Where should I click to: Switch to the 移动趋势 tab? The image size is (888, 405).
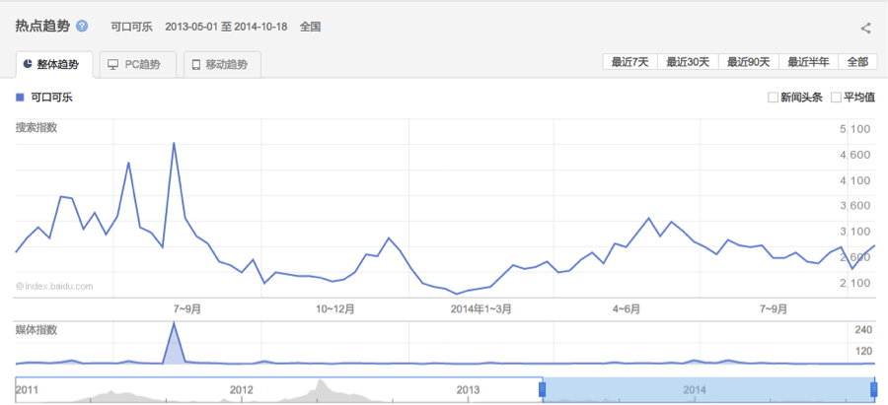222,64
